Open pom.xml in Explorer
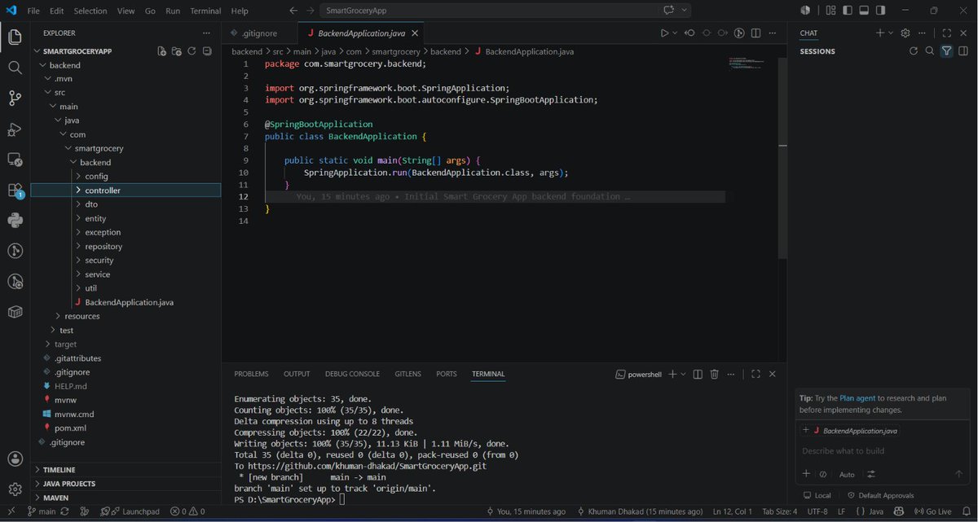 coord(69,428)
